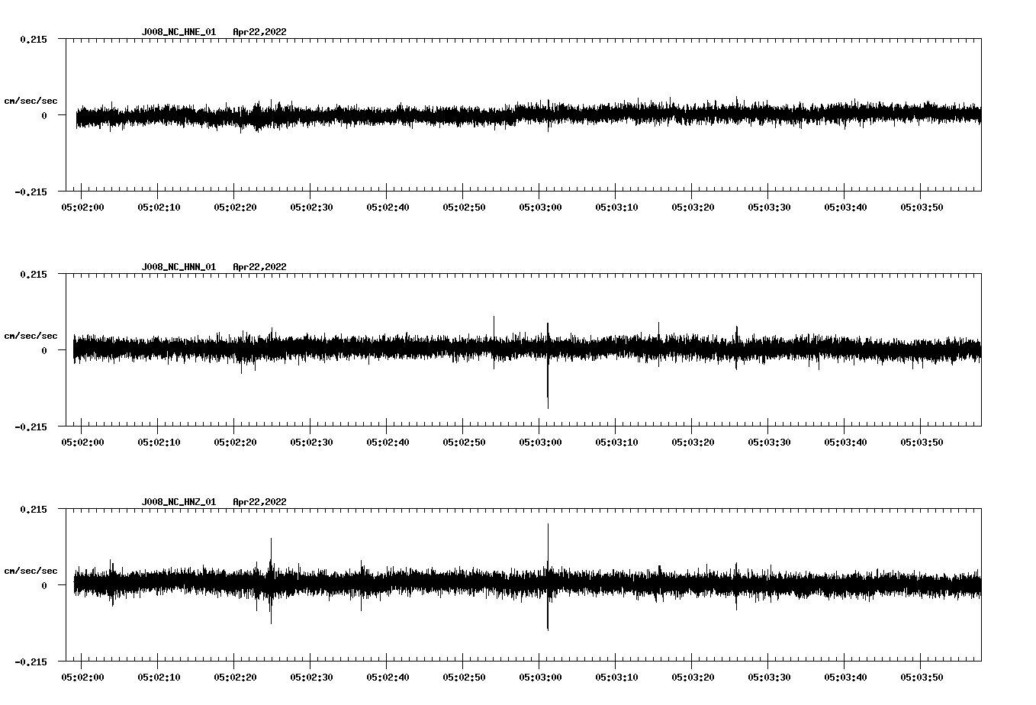
Task: Click the 05:02:40 time label under HNZ plot
Action: (388, 677)
